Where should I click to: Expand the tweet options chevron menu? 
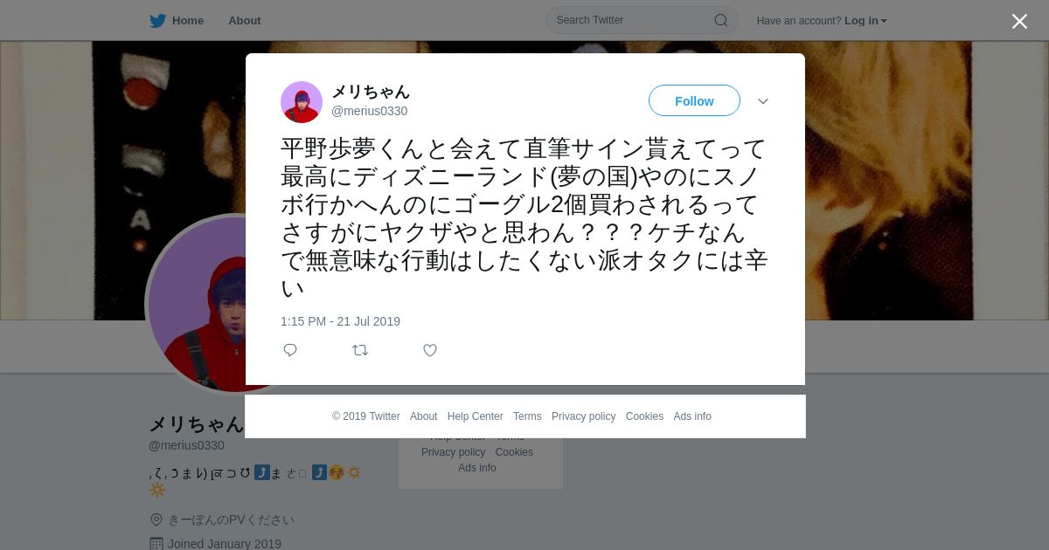pyautogui.click(x=763, y=101)
